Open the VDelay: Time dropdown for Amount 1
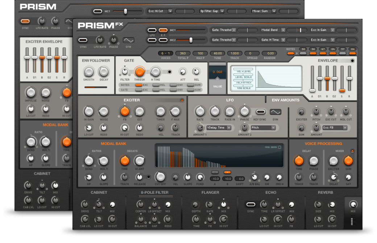This screenshot has height=243, width=377. [219, 128]
